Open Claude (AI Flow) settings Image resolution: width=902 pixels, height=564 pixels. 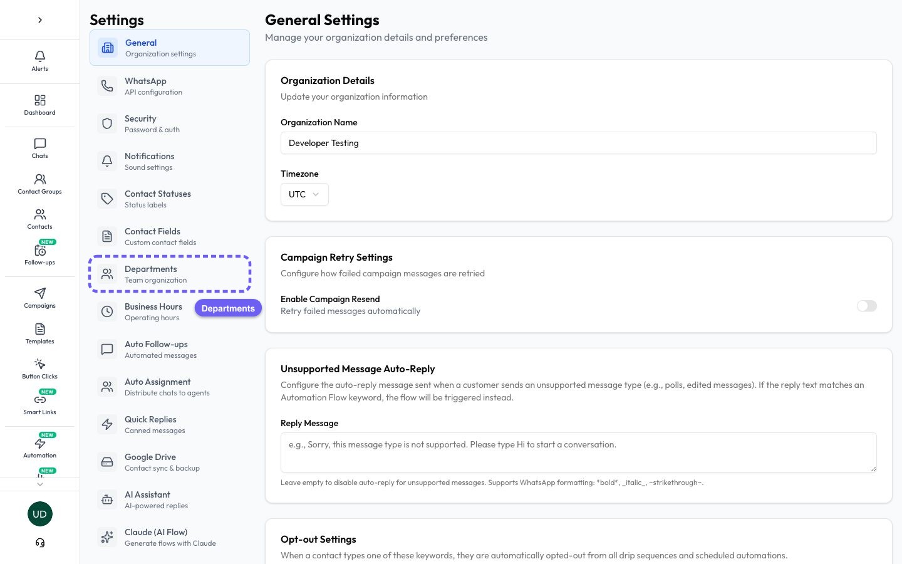click(x=170, y=537)
